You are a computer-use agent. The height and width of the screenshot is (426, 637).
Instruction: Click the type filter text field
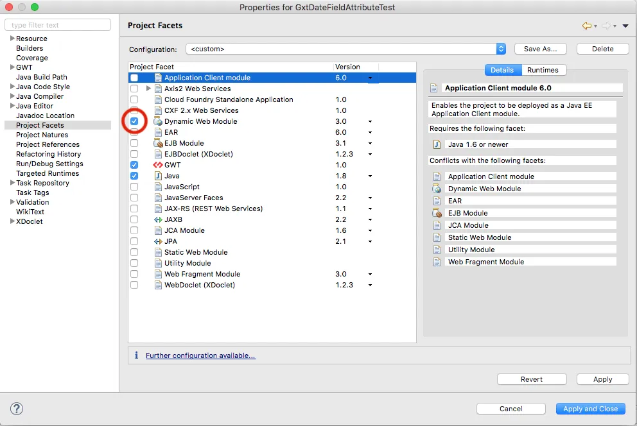pyautogui.click(x=58, y=25)
